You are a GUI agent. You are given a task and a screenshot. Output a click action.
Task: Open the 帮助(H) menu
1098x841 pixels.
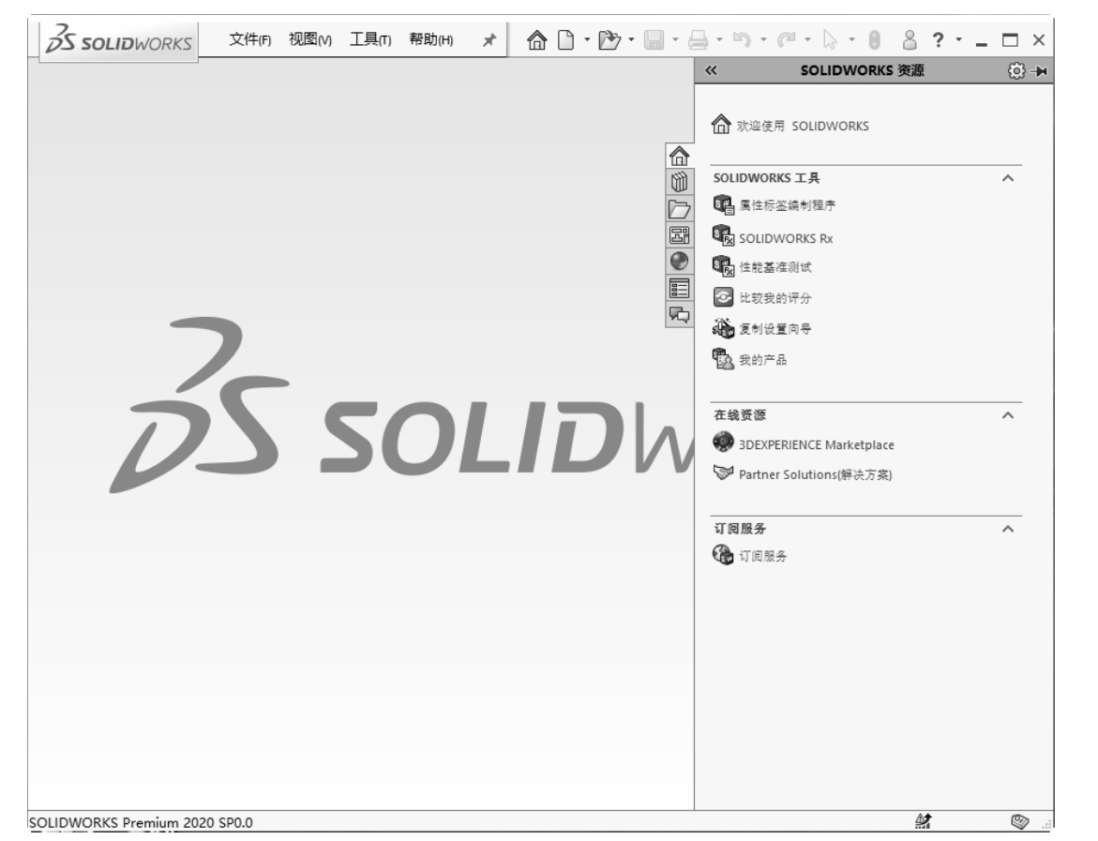[x=431, y=40]
